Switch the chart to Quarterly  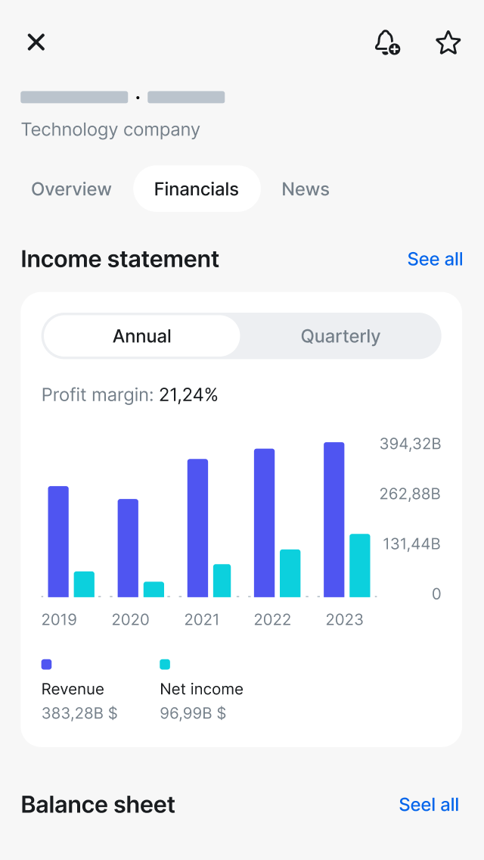[x=340, y=336]
